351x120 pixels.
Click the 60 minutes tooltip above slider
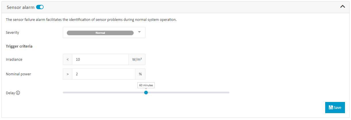tap(146, 85)
